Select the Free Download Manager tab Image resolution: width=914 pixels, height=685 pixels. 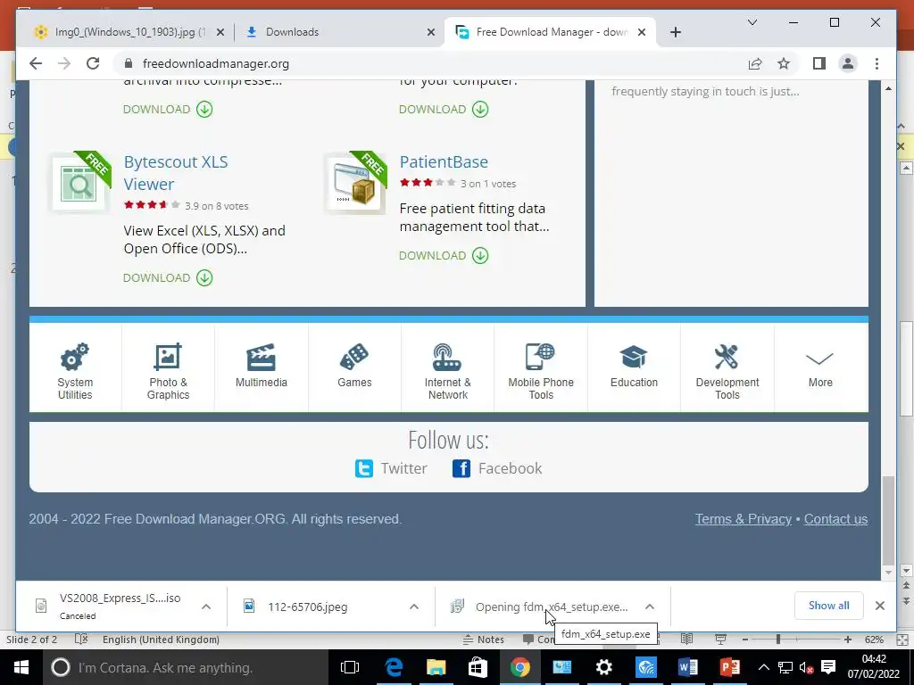(550, 32)
